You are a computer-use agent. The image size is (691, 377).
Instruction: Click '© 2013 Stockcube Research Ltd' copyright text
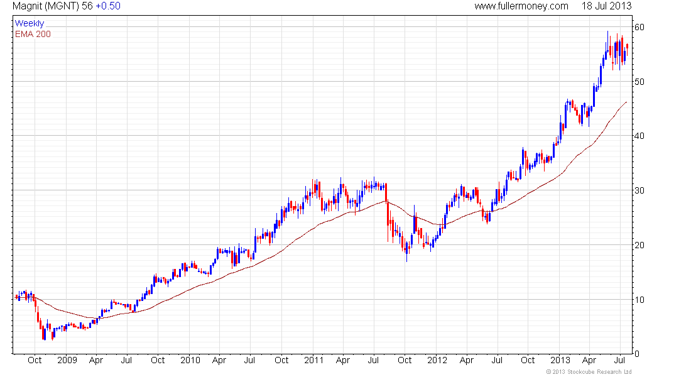click(589, 372)
